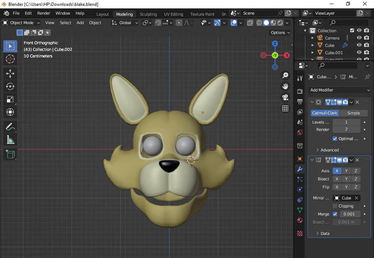Toggle Mirror Flip Z button
The width and height of the screenshot is (374, 258).
(356, 187)
